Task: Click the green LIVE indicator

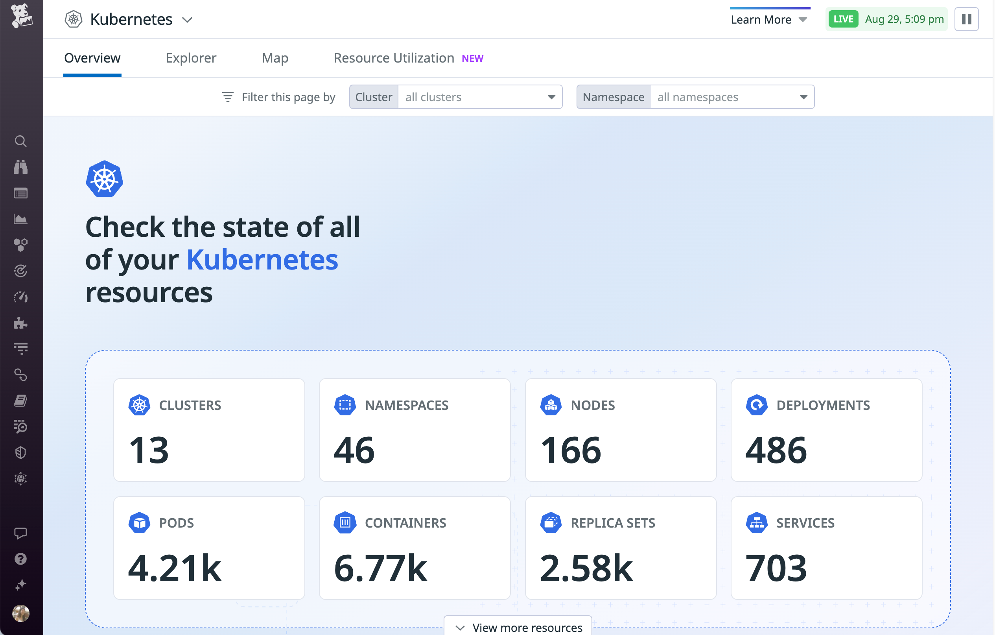Action: point(843,18)
